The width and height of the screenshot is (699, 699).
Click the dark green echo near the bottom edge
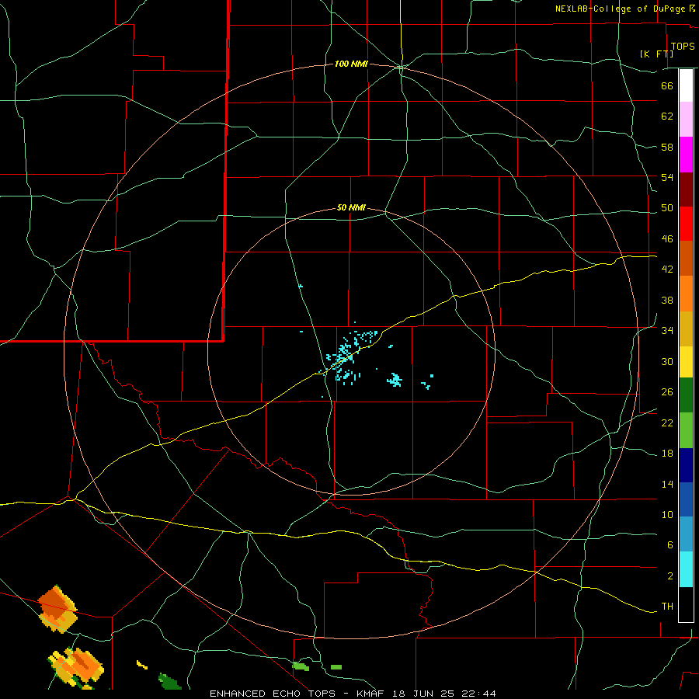click(x=170, y=682)
